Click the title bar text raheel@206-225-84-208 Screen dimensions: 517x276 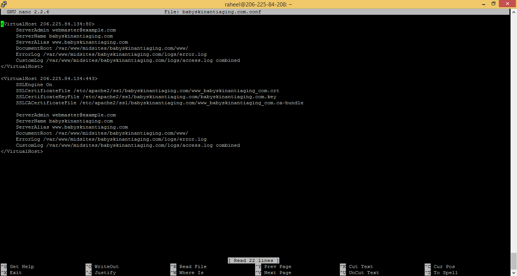[258, 4]
